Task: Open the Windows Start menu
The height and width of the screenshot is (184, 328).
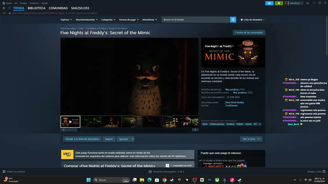Action: click(88, 180)
